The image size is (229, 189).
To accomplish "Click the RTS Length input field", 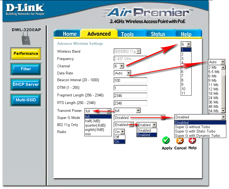I will coord(131,103).
